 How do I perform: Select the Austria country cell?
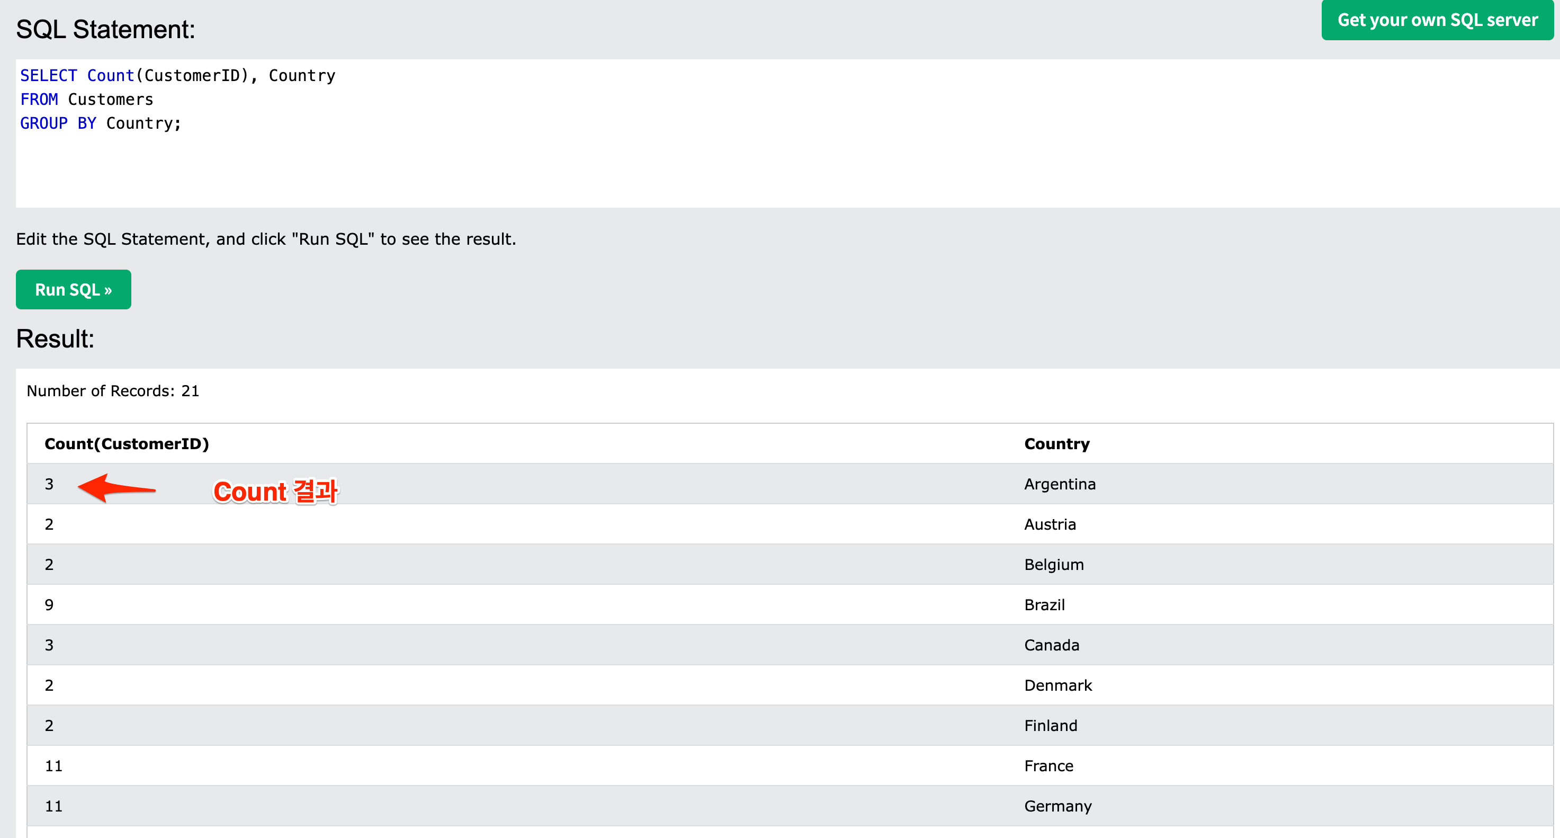(1050, 524)
